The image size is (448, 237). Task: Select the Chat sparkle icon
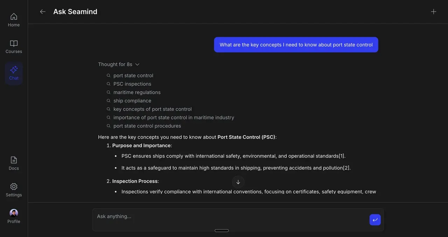point(14,70)
